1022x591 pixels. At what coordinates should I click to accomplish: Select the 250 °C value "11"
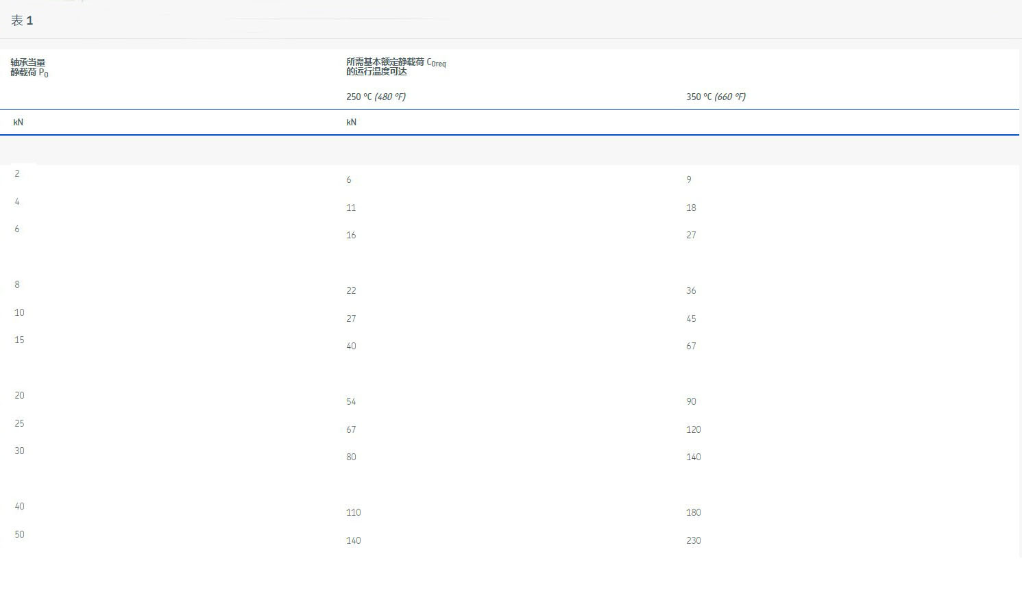(x=351, y=208)
